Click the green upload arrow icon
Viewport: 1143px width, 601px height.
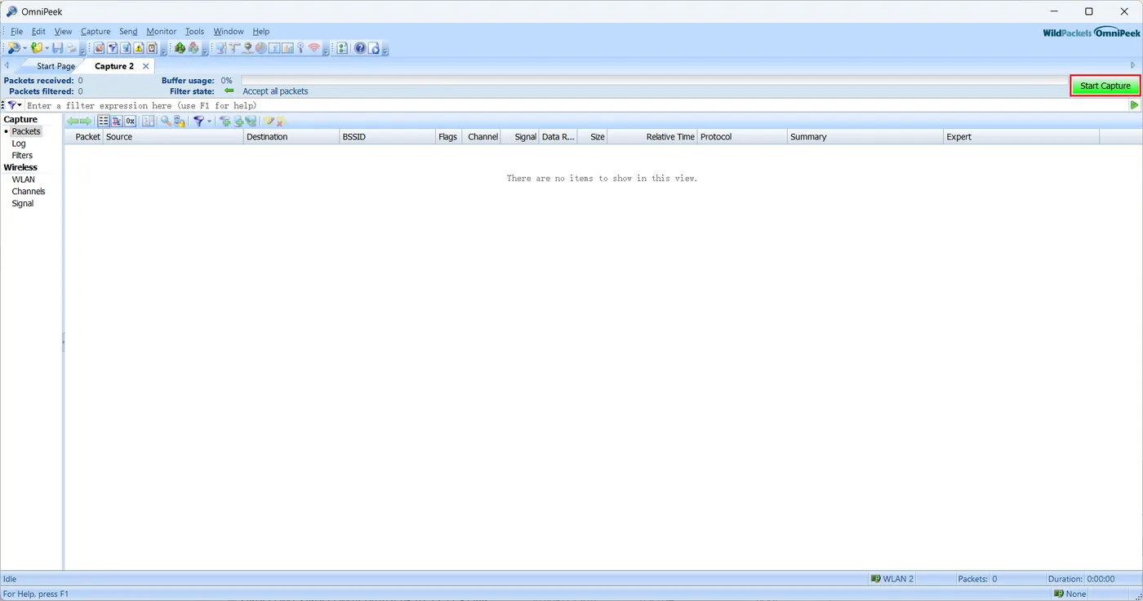(180, 48)
